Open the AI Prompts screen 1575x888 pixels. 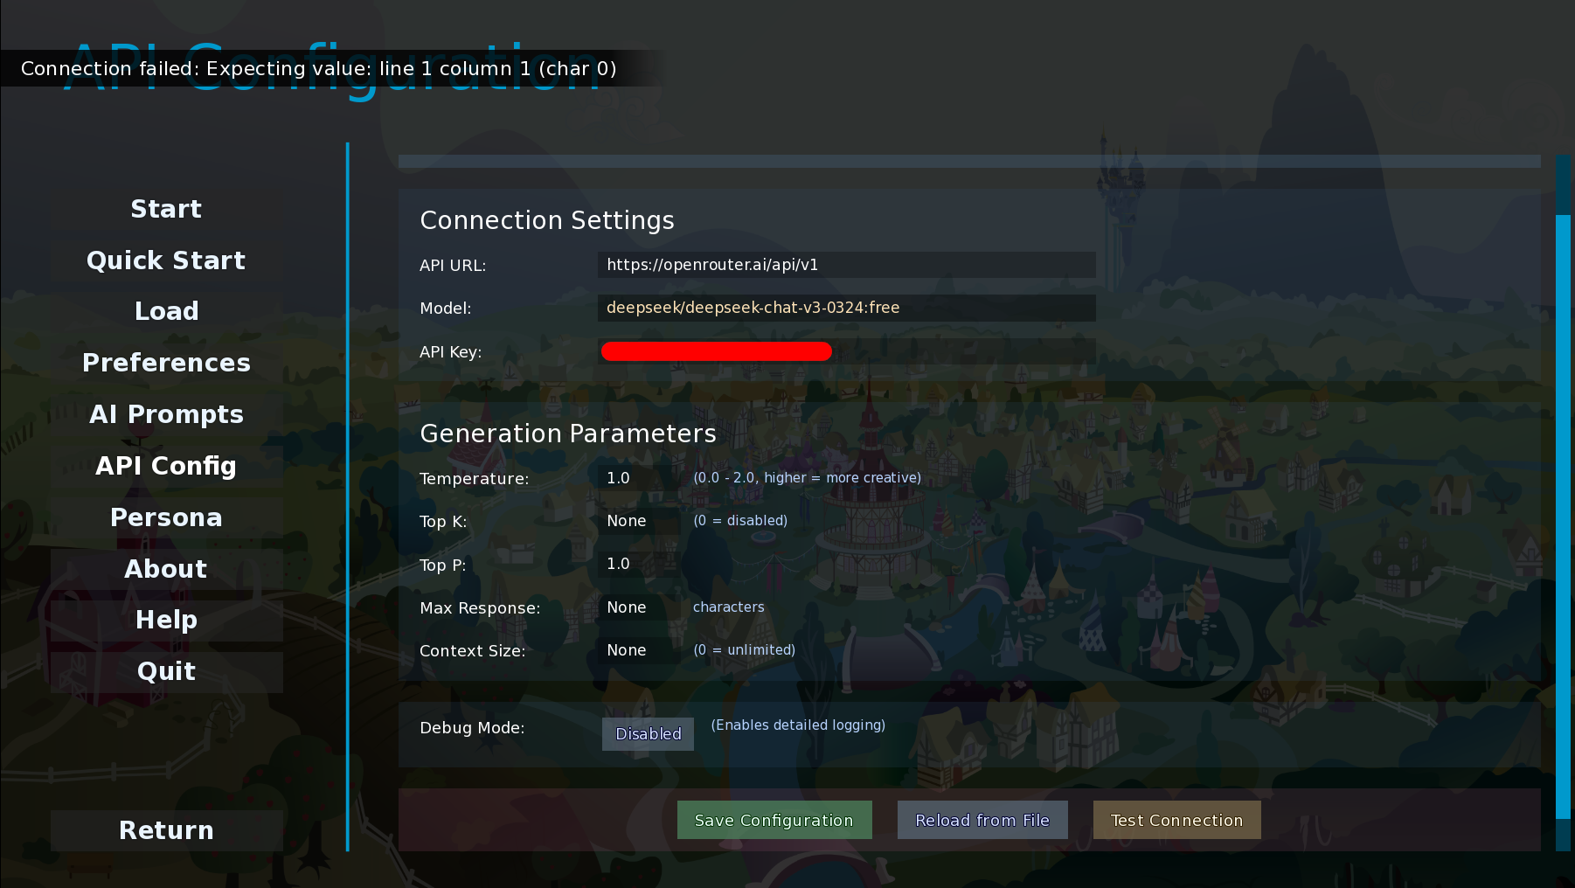(166, 414)
